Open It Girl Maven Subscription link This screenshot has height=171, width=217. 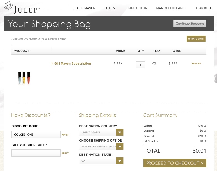(x=71, y=63)
